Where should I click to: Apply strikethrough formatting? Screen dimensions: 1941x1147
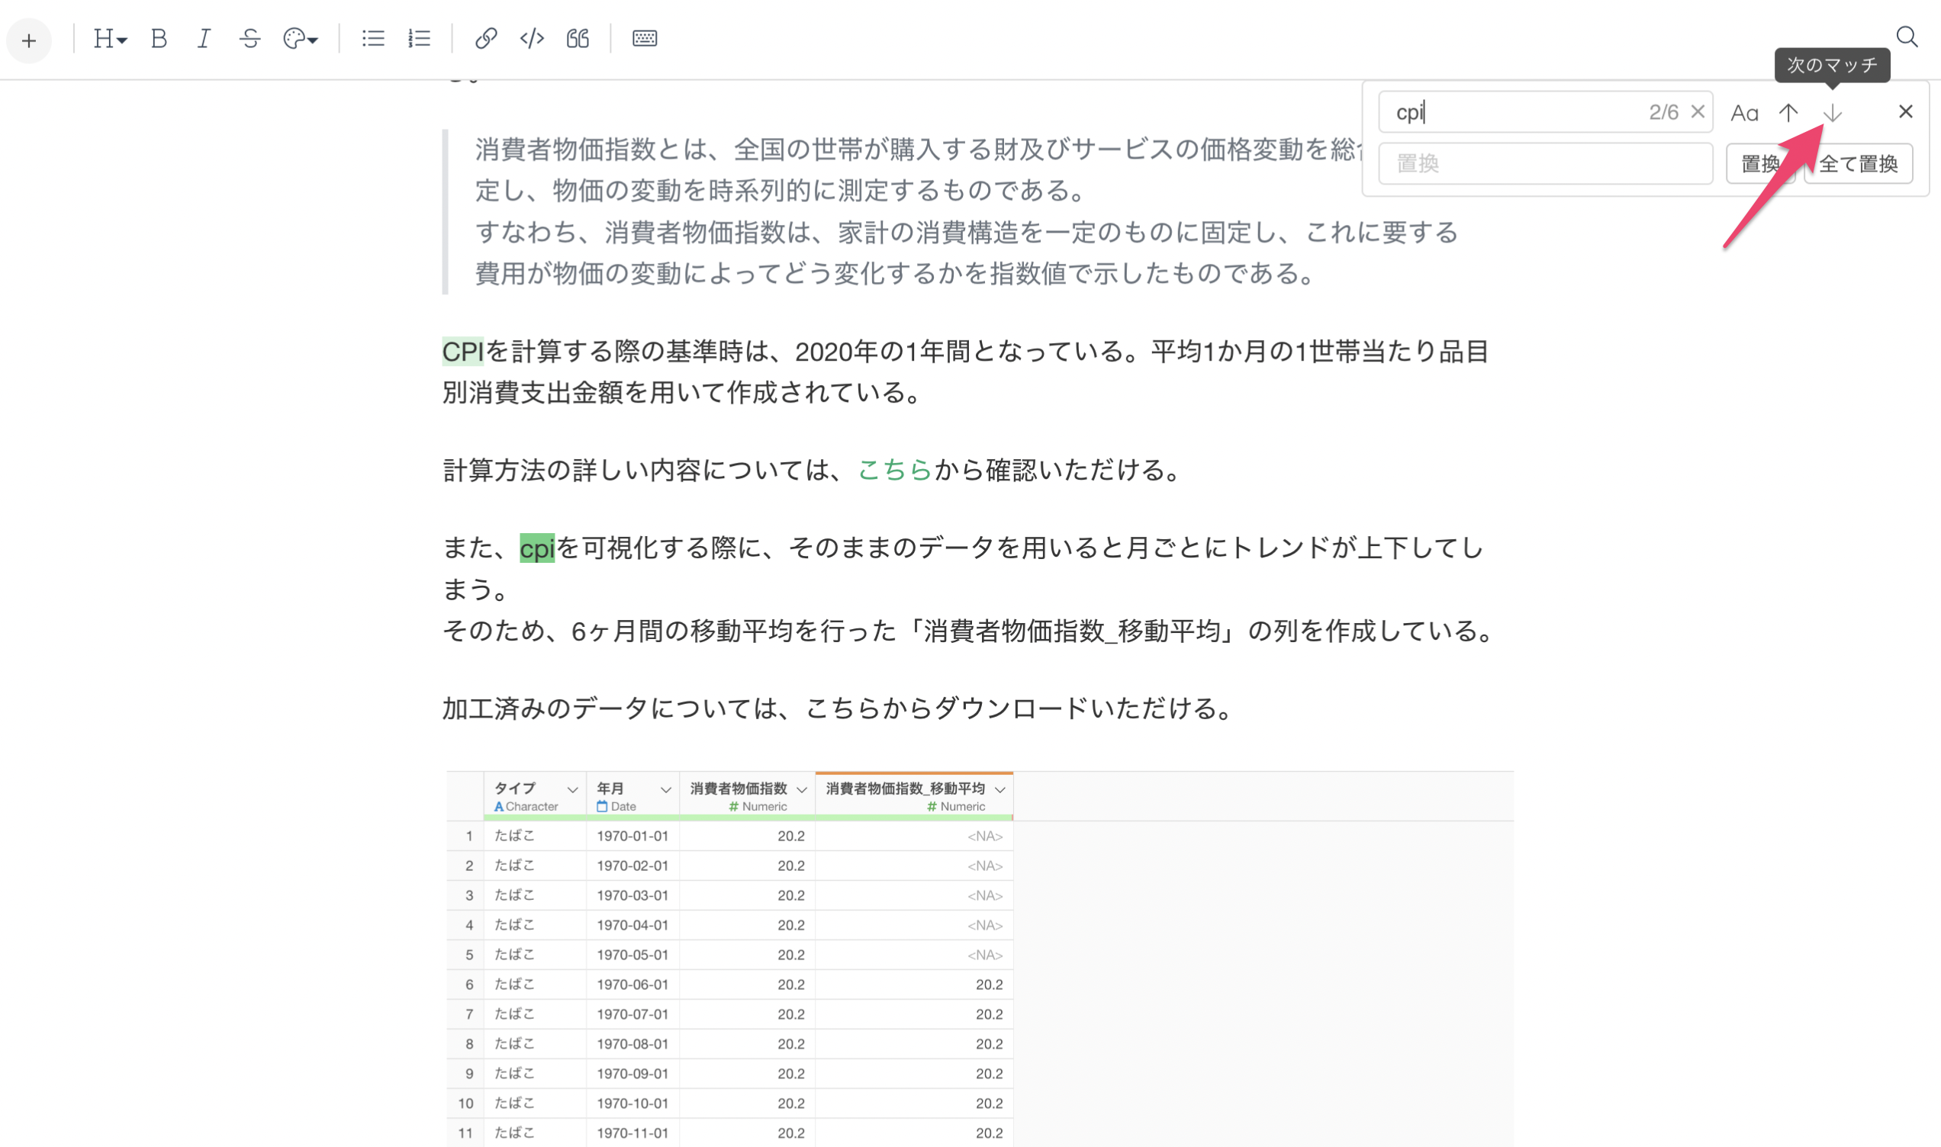click(x=249, y=39)
